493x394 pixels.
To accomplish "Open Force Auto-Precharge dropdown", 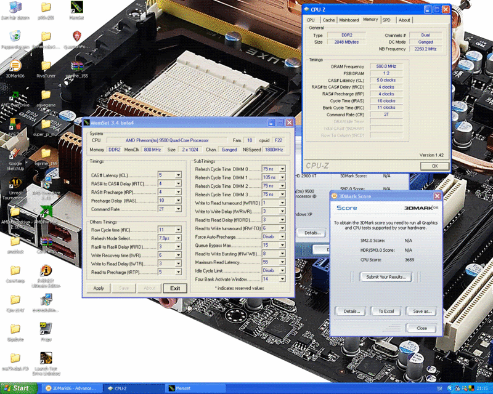I will pos(282,236).
